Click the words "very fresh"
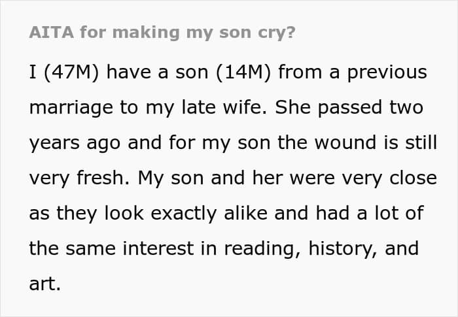Screen dimensions: 458x317 tap(79, 178)
